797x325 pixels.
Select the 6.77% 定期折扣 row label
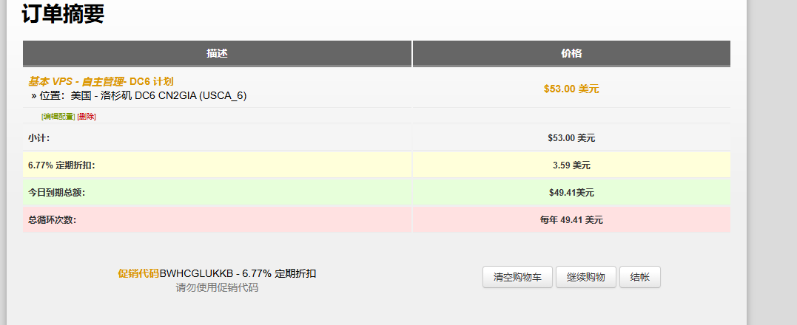point(61,165)
